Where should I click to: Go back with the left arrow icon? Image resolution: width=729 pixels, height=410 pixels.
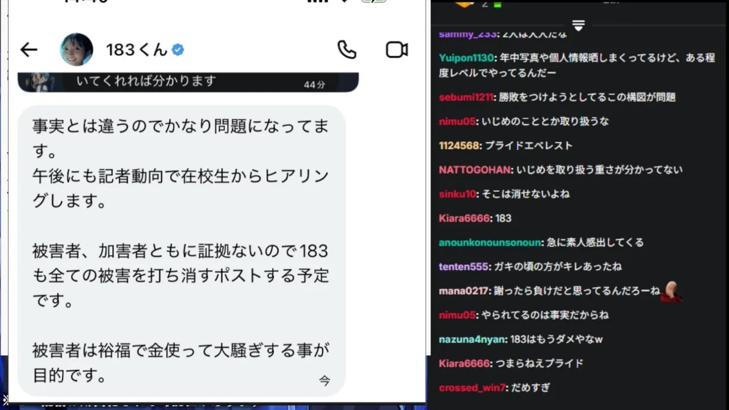[x=28, y=50]
